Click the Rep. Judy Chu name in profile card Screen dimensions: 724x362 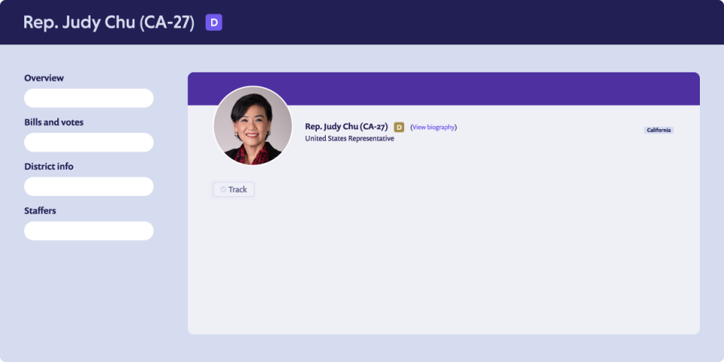(x=346, y=127)
